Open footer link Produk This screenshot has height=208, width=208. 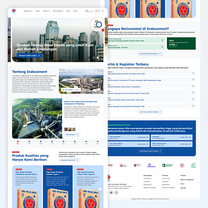[183, 175]
